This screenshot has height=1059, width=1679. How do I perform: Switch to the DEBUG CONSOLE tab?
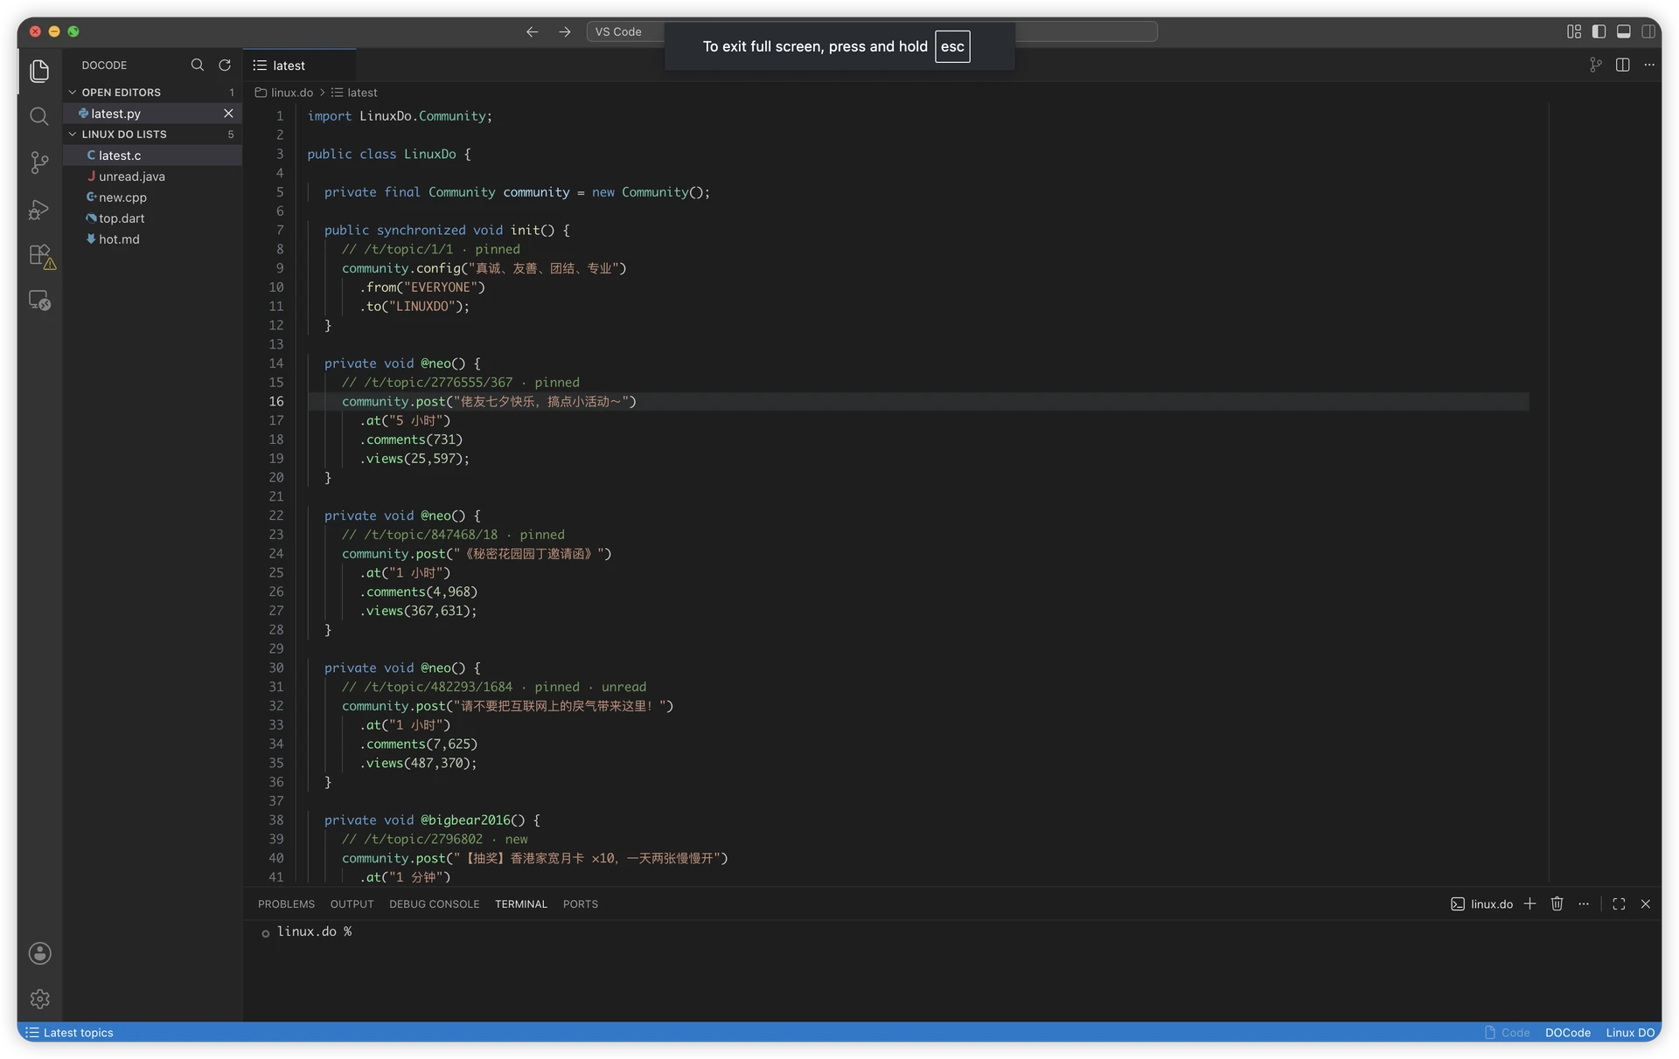[434, 904]
